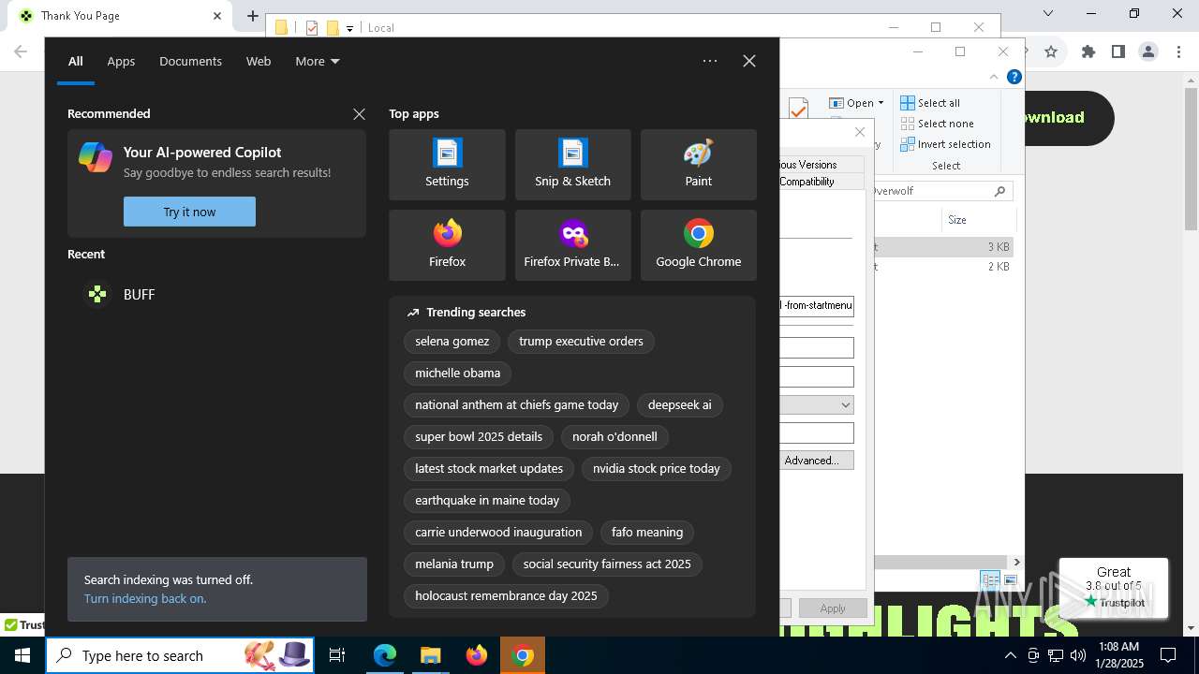Screen dimensions: 1199x674
Task: Search trending topic michelle obama
Action: coord(458,374)
